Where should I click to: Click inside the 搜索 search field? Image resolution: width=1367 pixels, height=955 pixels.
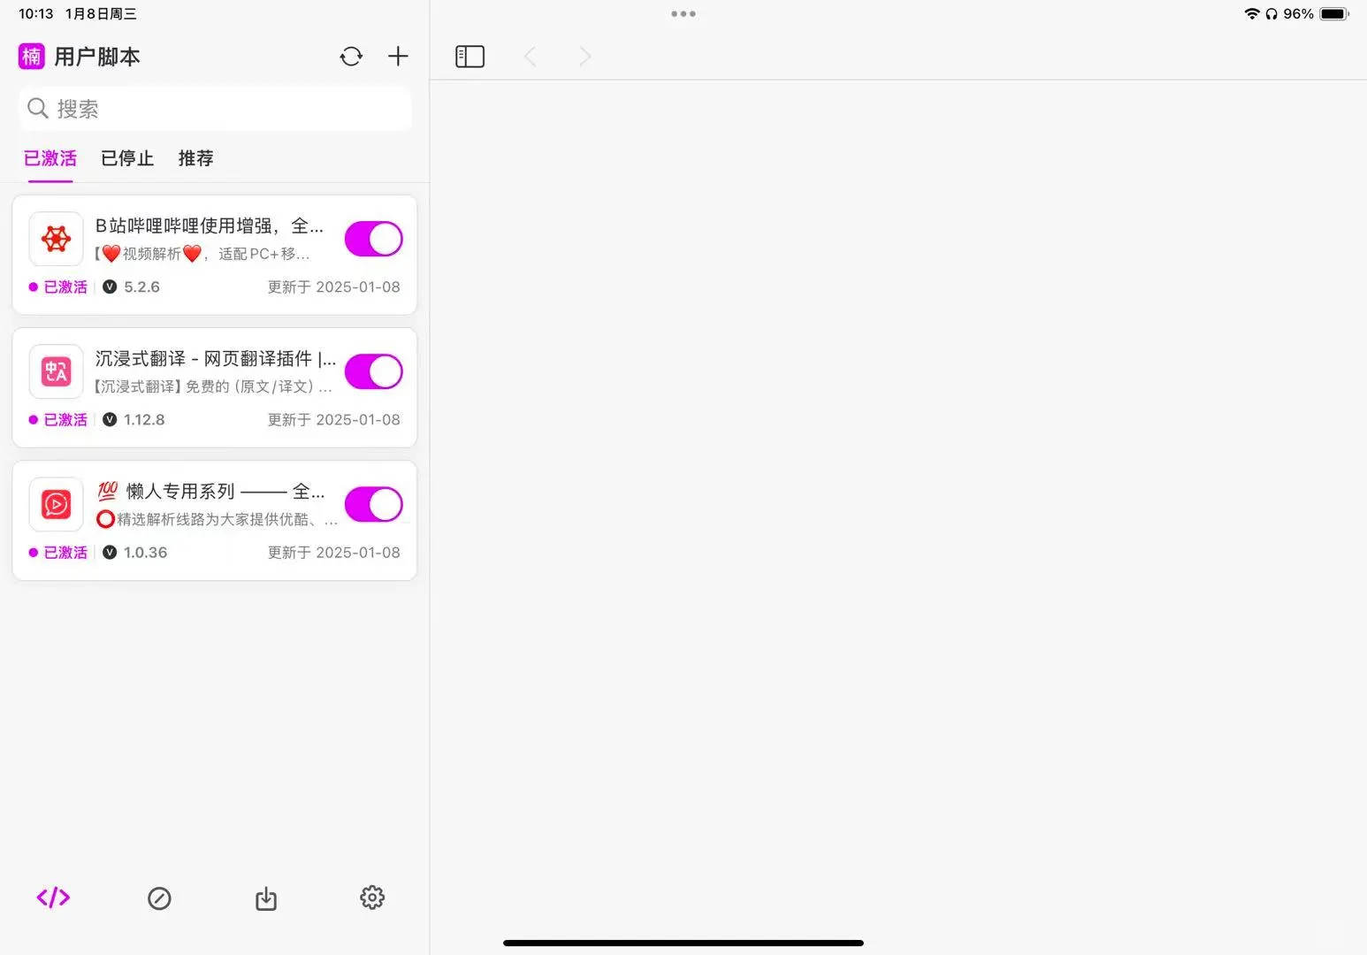(214, 108)
